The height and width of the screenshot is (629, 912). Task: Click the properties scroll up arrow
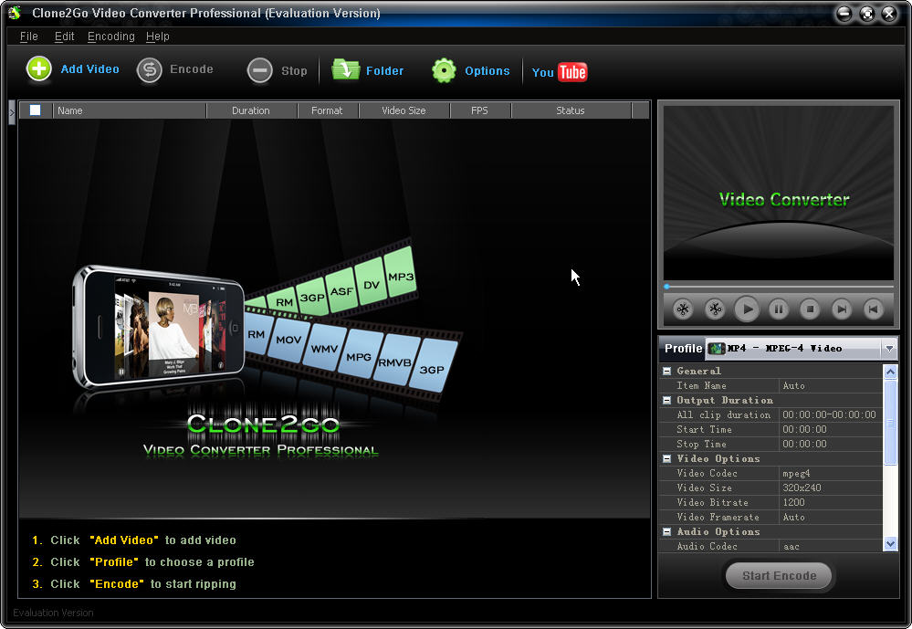tap(890, 372)
